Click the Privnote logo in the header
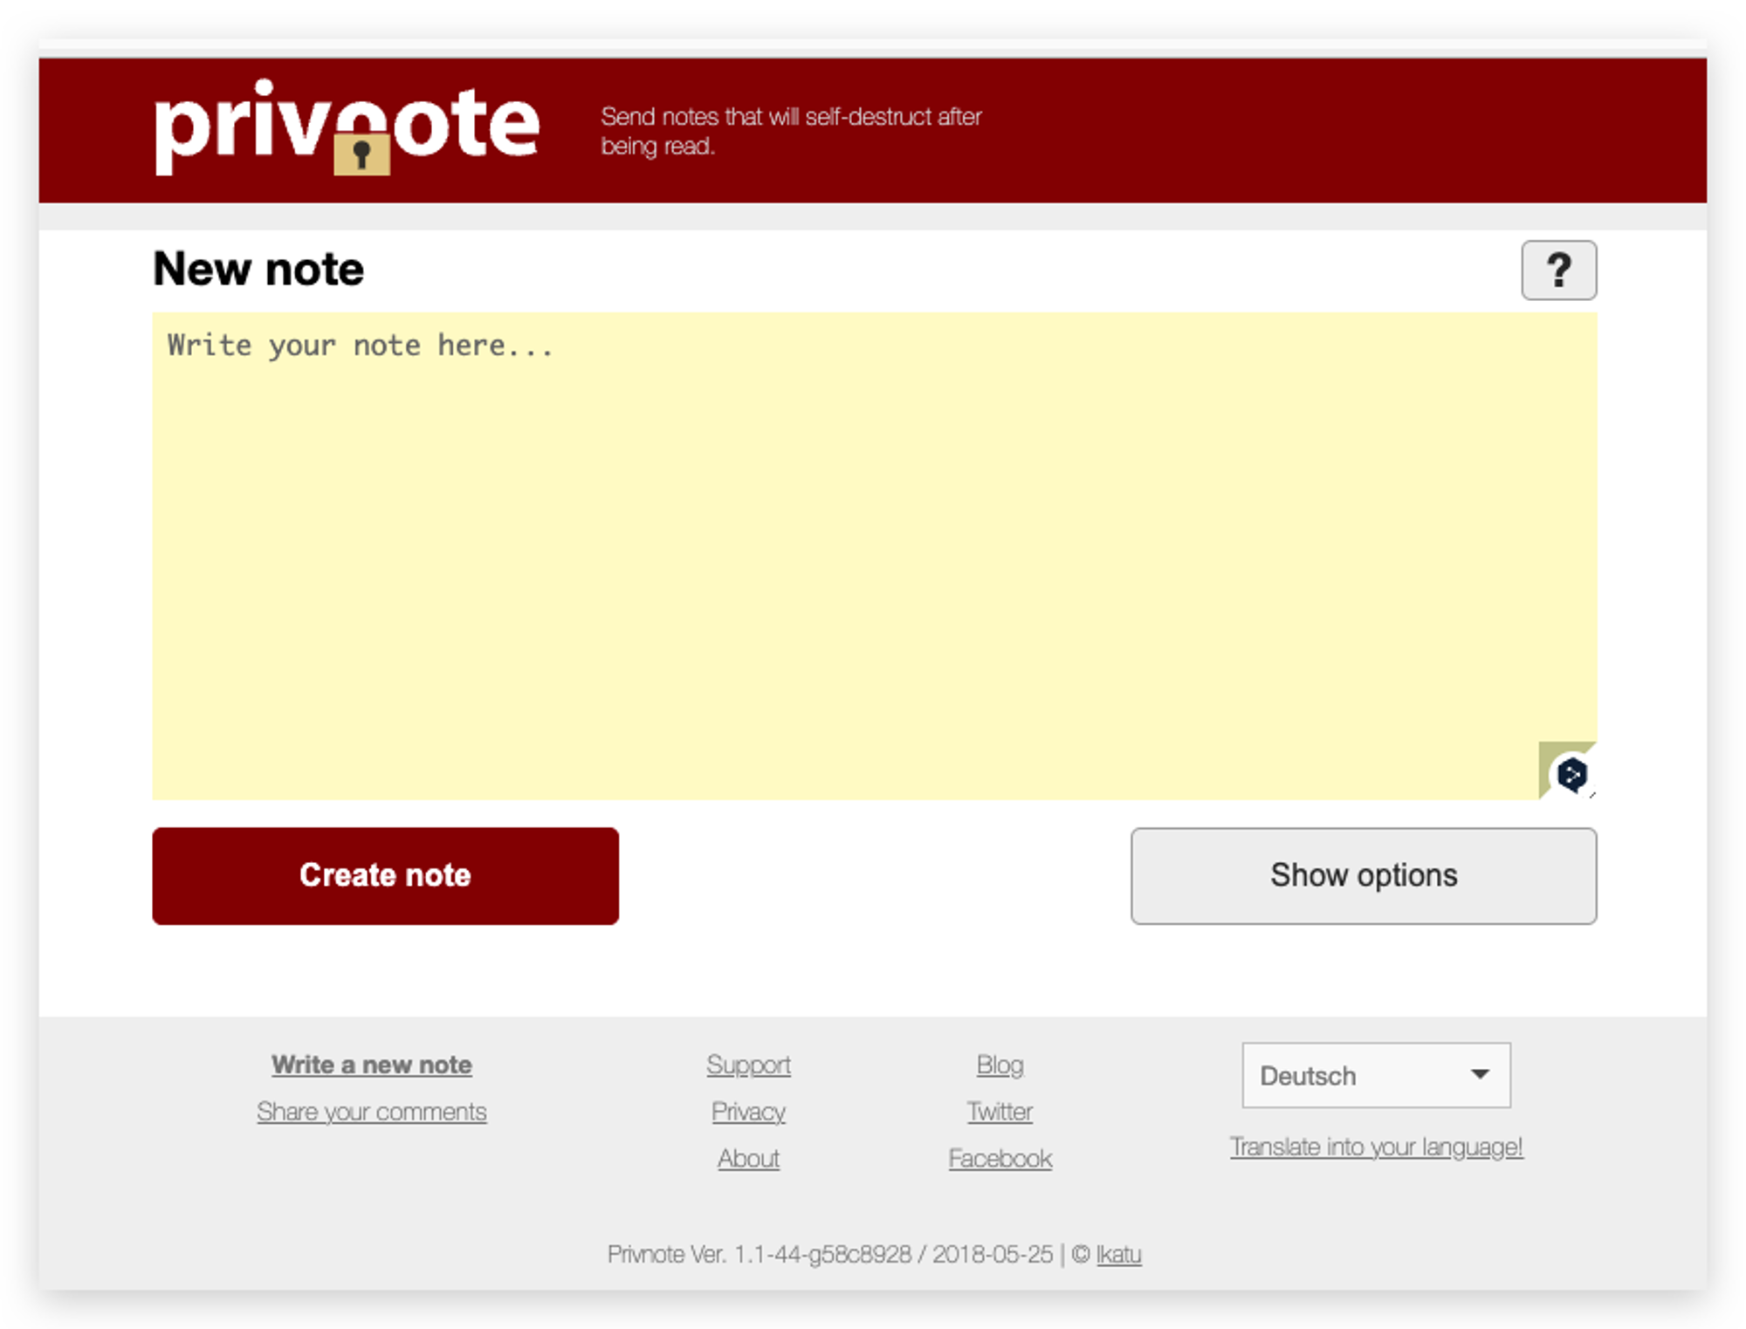The width and height of the screenshot is (1746, 1329). point(347,127)
